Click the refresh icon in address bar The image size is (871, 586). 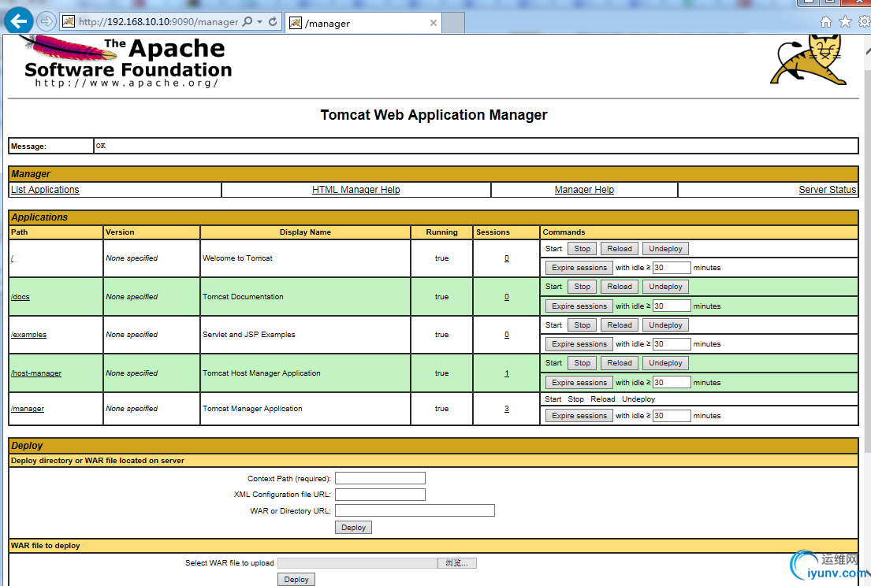[x=273, y=22]
